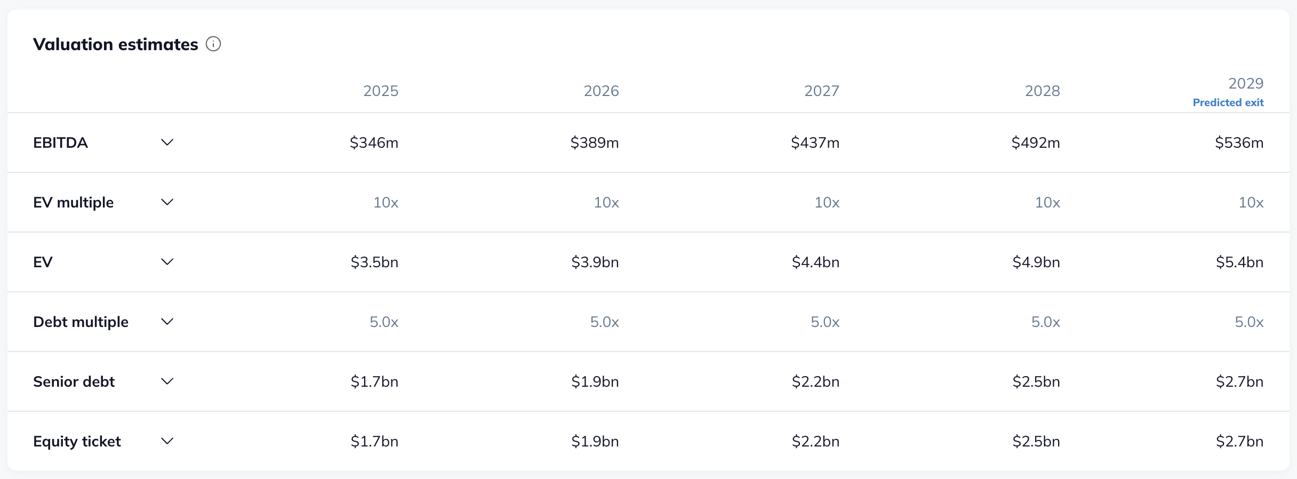
Task: Expand the Debt multiple row chevron
Action: point(167,322)
